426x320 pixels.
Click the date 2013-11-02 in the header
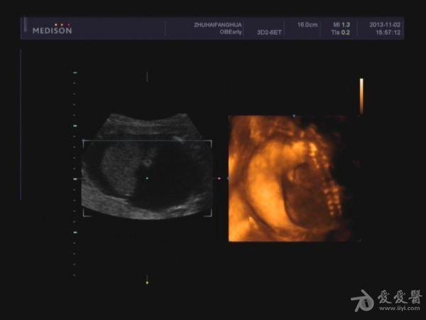[383, 25]
